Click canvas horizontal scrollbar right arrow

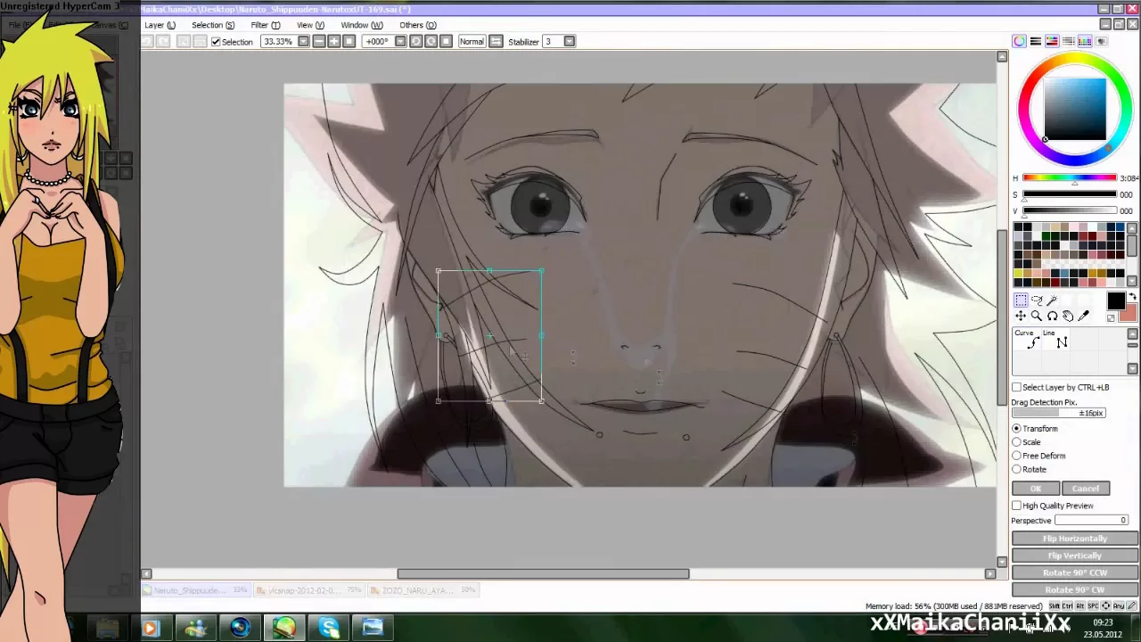coord(989,573)
